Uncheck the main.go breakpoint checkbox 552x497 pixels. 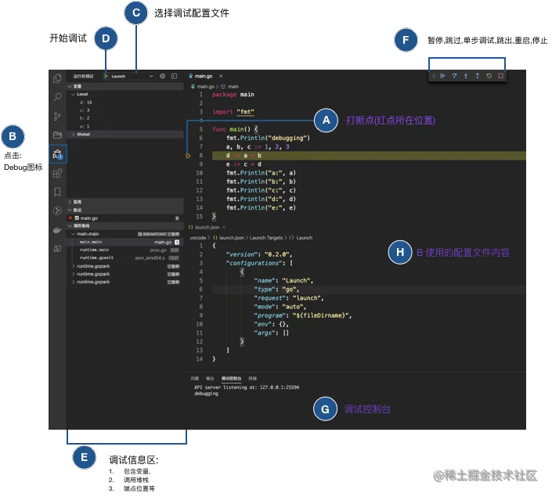click(77, 218)
